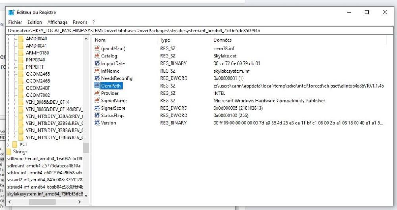Select the Catalog string value icon
The width and height of the screenshot is (397, 210).
97,56
